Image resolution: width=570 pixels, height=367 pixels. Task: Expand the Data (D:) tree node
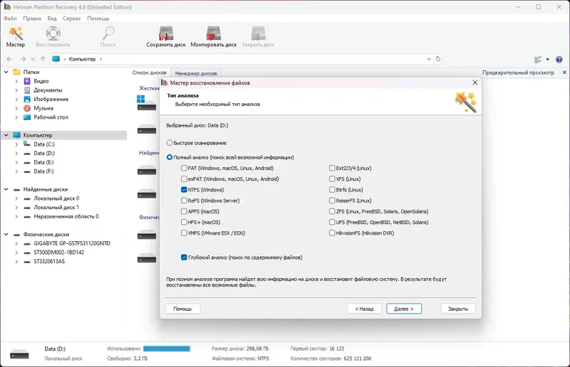coord(16,153)
